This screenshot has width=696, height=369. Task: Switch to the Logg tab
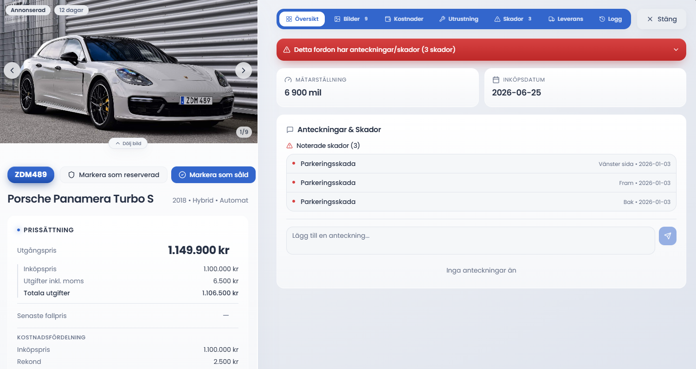pos(610,19)
